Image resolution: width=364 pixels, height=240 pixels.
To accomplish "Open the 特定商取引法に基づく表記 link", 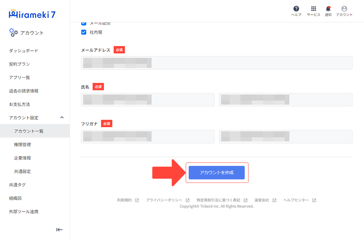I will [218, 200].
